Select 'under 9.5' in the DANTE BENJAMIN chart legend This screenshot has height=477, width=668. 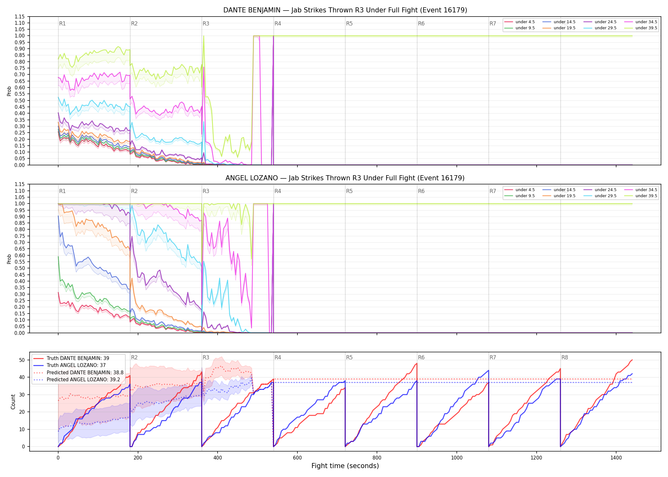click(520, 28)
